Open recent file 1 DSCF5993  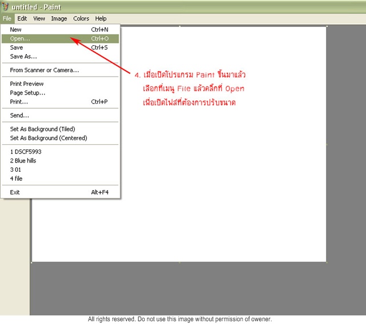(60, 152)
